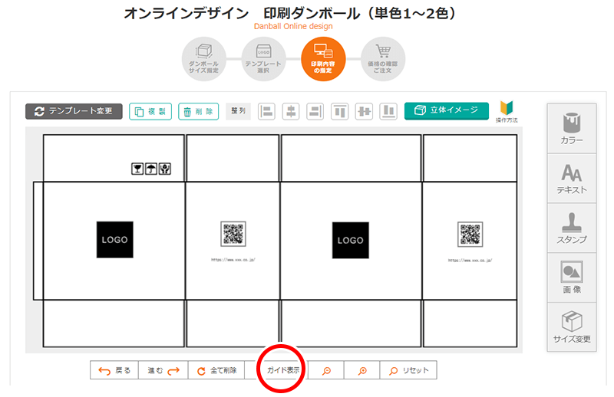Go to ダンボールサイズ指定 step
This screenshot has width=614, height=397.
[x=203, y=59]
